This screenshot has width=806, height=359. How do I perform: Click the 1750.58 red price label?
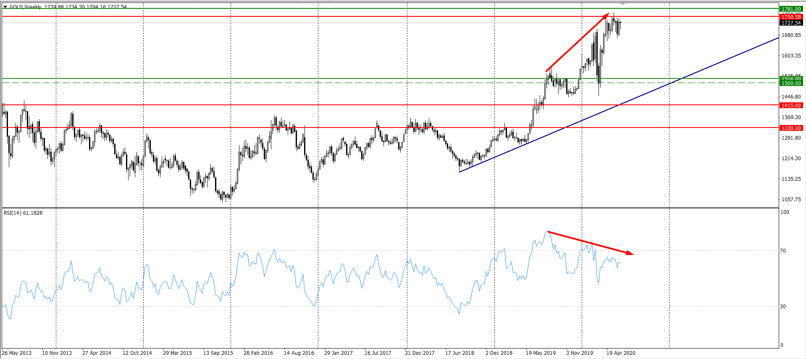[791, 17]
